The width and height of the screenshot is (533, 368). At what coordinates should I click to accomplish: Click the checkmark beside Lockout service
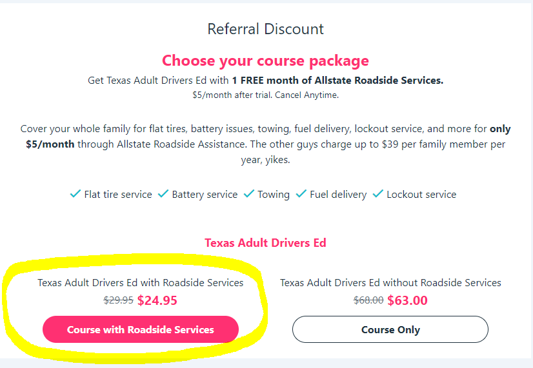(x=378, y=193)
